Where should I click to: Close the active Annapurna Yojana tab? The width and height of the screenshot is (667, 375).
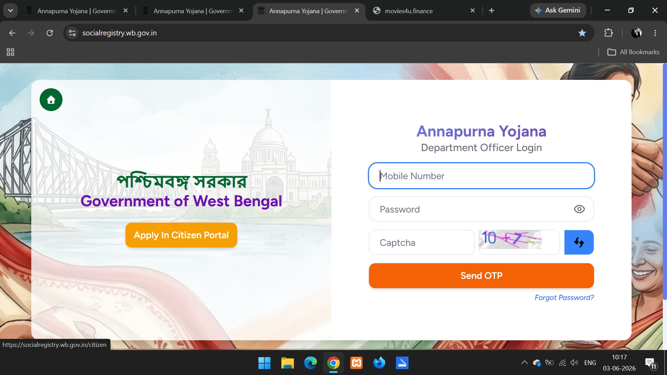[357, 11]
